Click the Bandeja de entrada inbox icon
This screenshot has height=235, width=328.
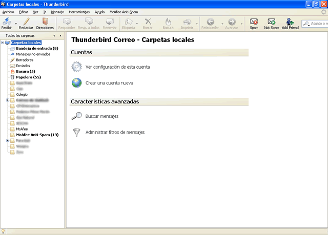pyautogui.click(x=12, y=49)
